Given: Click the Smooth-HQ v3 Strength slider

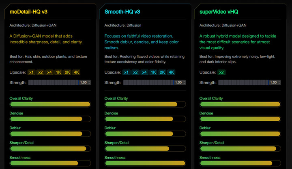Looking at the screenshot, I should tap(148, 82).
